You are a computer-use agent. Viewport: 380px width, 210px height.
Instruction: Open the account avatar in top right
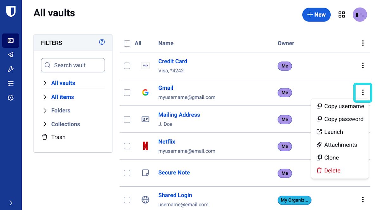tap(360, 15)
